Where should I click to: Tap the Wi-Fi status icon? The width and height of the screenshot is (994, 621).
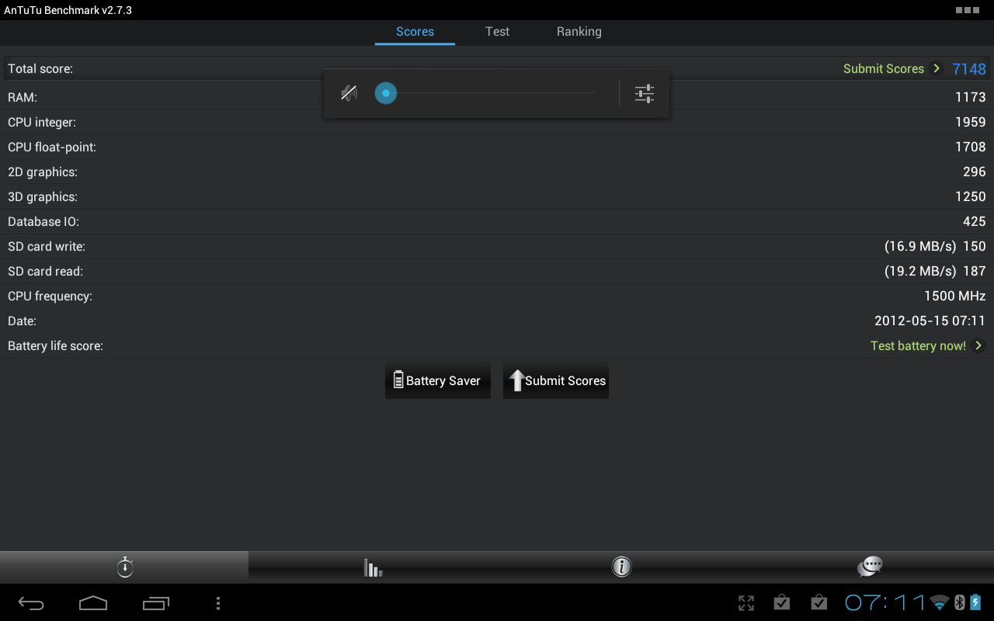tap(940, 603)
